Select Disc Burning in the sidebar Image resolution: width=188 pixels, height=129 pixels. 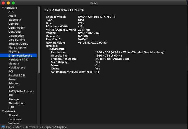click(x=17, y=40)
